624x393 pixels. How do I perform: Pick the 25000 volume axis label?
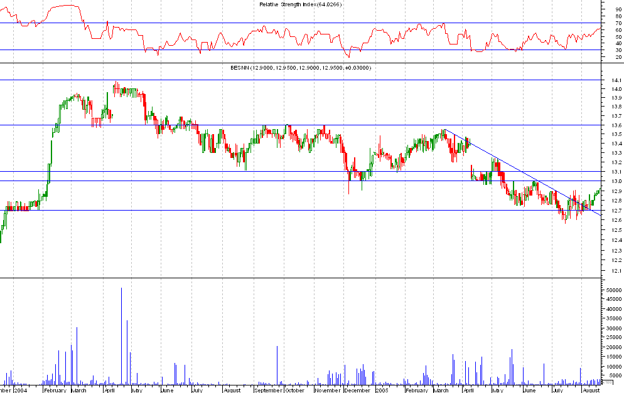click(x=614, y=337)
